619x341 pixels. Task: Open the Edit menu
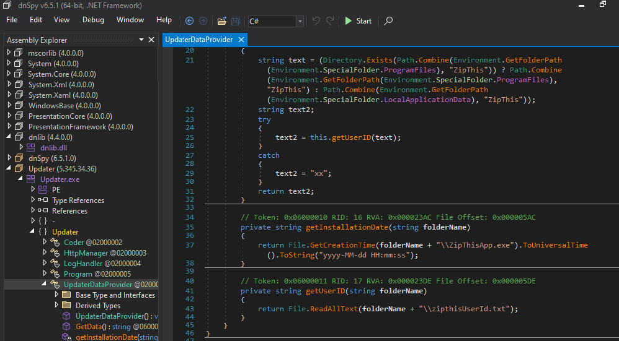point(36,20)
